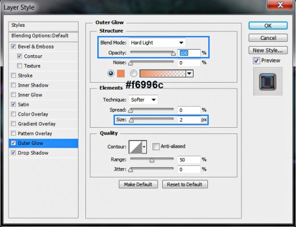The width and height of the screenshot is (296, 227).
Task: Click the Reset to Default button
Action: point(185,184)
